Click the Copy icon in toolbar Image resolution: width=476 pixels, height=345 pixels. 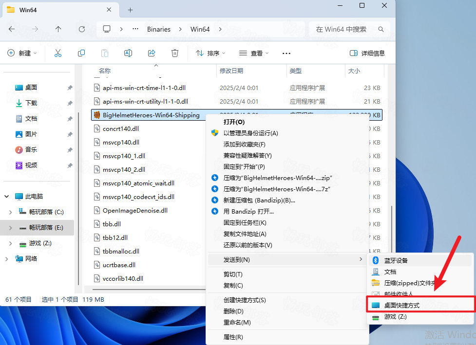click(81, 54)
